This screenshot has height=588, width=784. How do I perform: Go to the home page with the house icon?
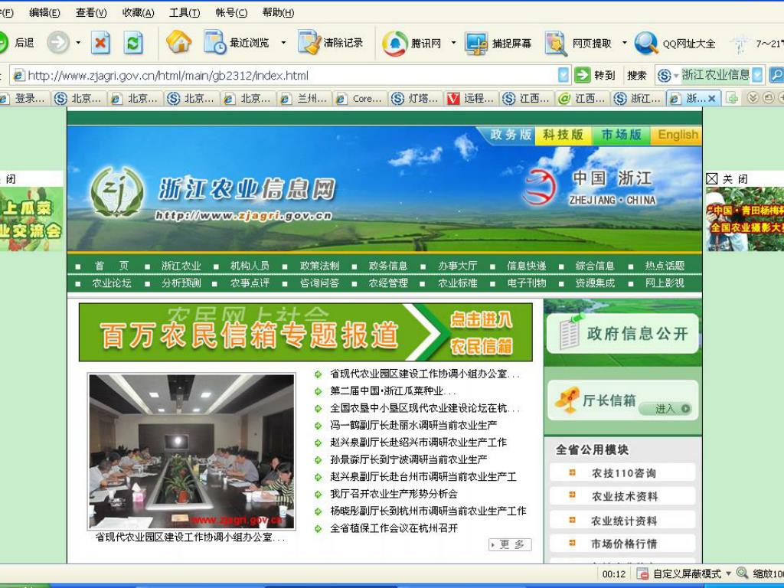tap(179, 43)
